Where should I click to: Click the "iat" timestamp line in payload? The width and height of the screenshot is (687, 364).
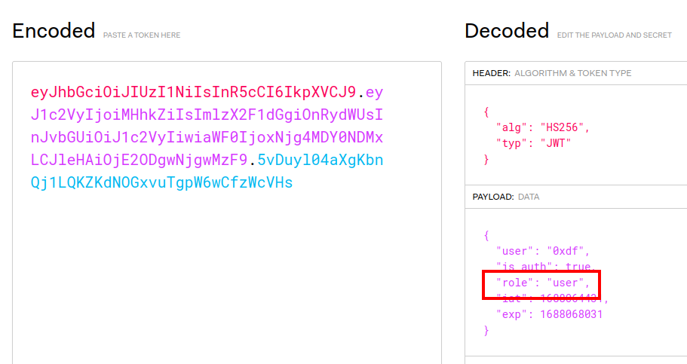tap(551, 298)
